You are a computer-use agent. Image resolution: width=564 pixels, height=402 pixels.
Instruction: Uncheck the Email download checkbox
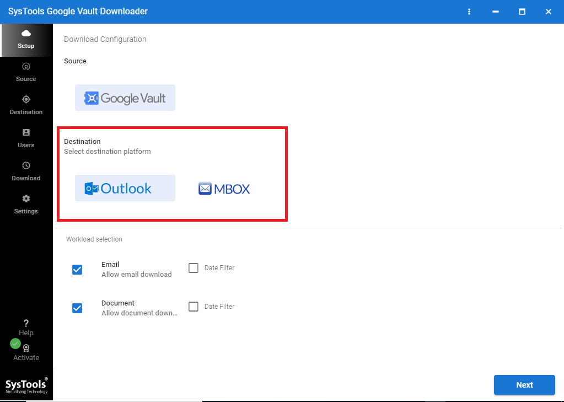[x=77, y=270]
